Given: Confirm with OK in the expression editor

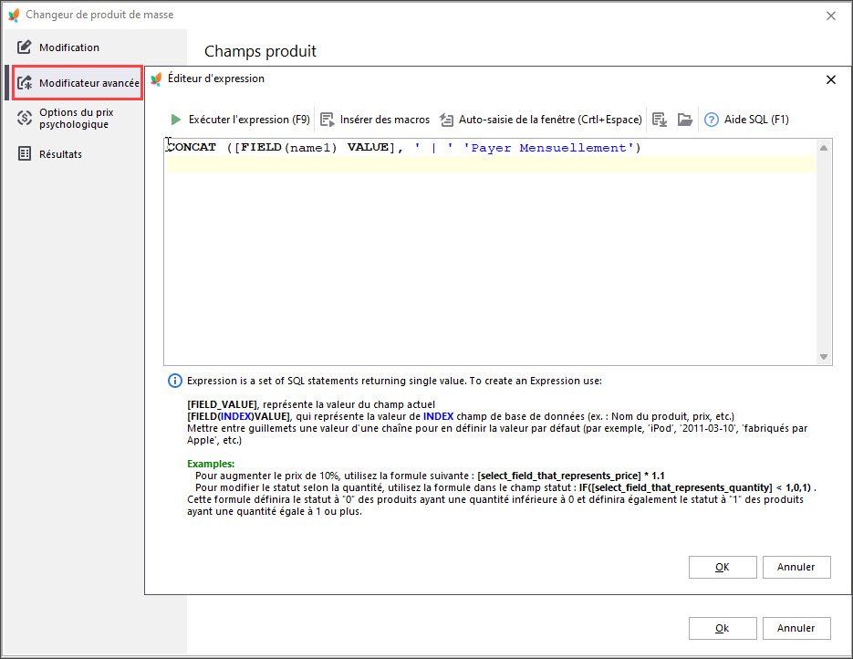Looking at the screenshot, I should click(723, 567).
